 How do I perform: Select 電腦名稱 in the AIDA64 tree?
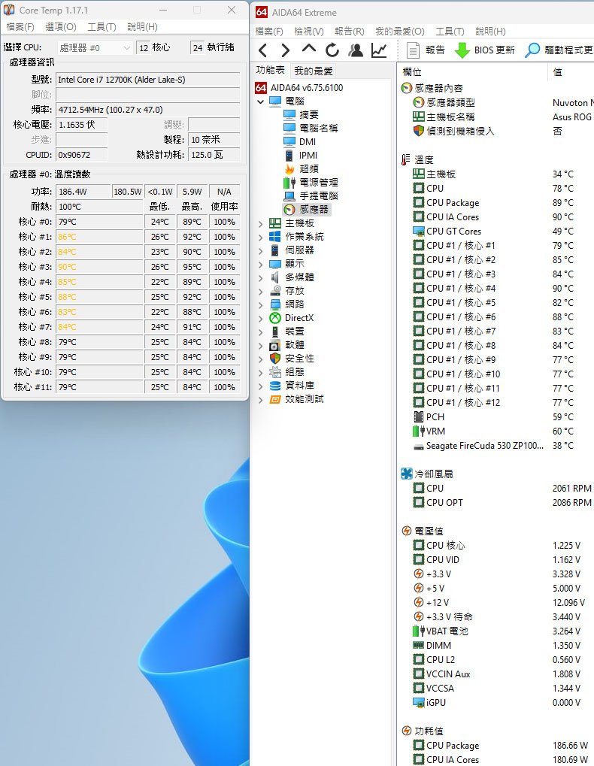311,128
